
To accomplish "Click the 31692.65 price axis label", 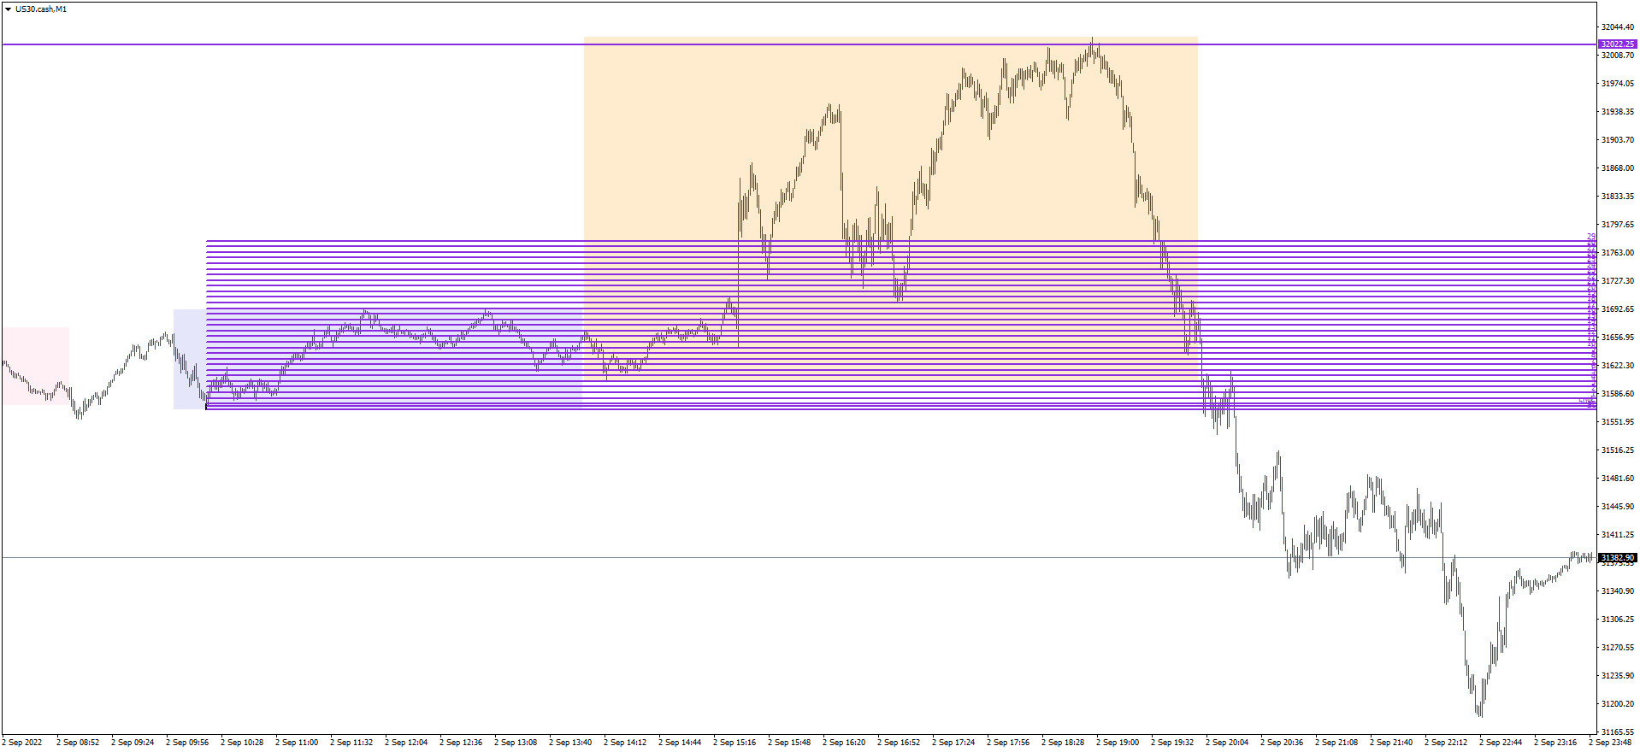I will (1617, 309).
